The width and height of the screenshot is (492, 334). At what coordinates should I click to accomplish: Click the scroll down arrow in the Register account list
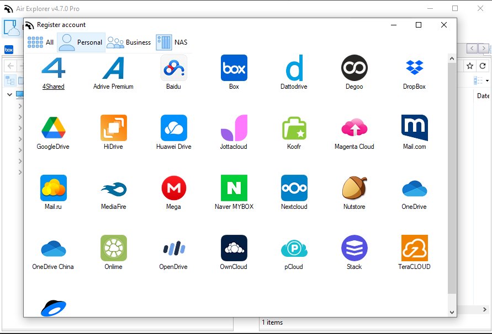point(452,312)
